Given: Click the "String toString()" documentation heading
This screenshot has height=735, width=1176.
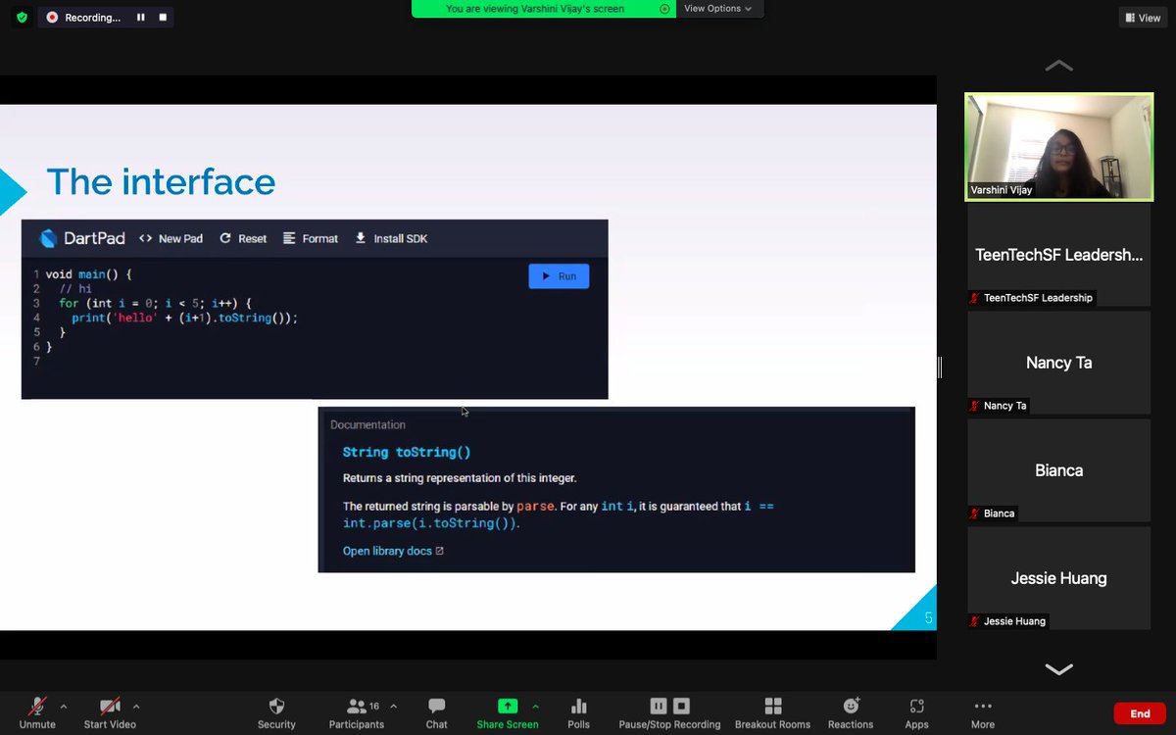Looking at the screenshot, I should pos(407,452).
